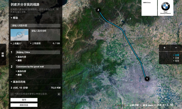Click the sound equalizer bars icon

(172, 104)
